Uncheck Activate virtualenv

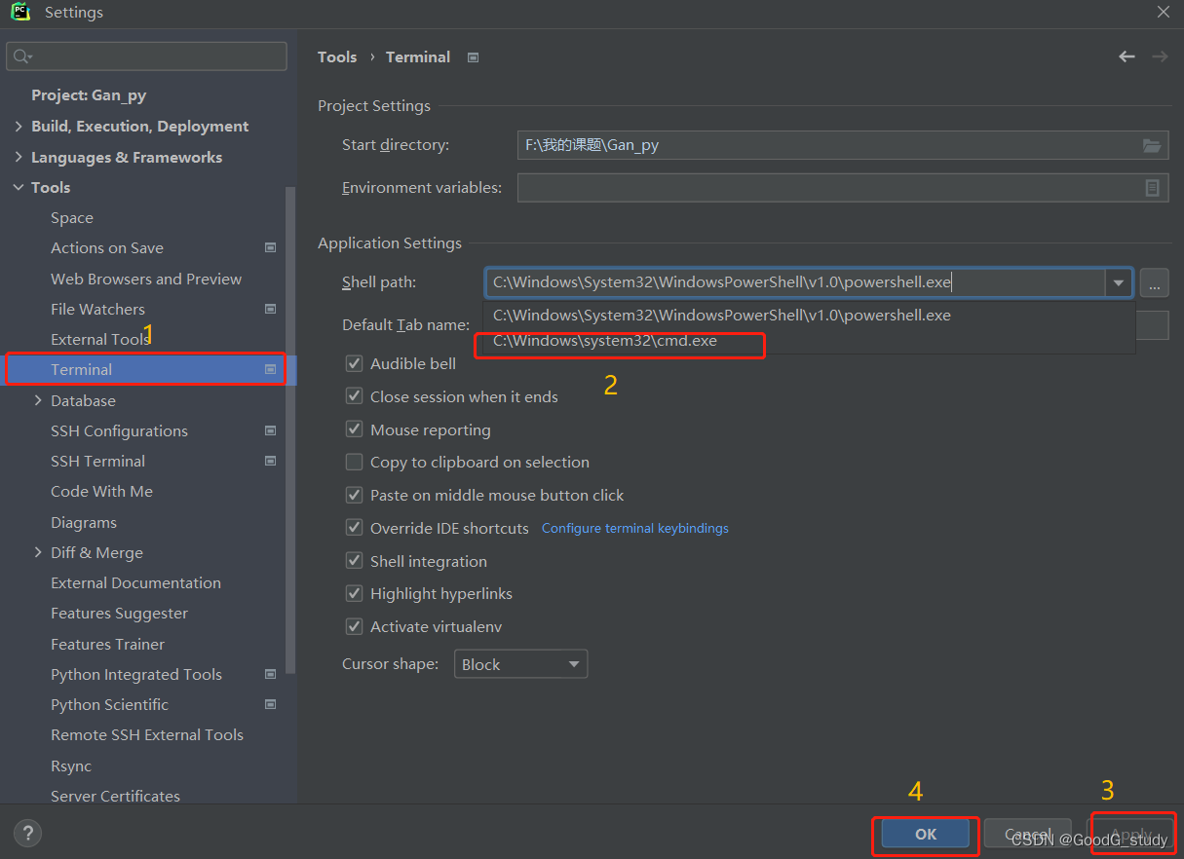click(x=354, y=626)
